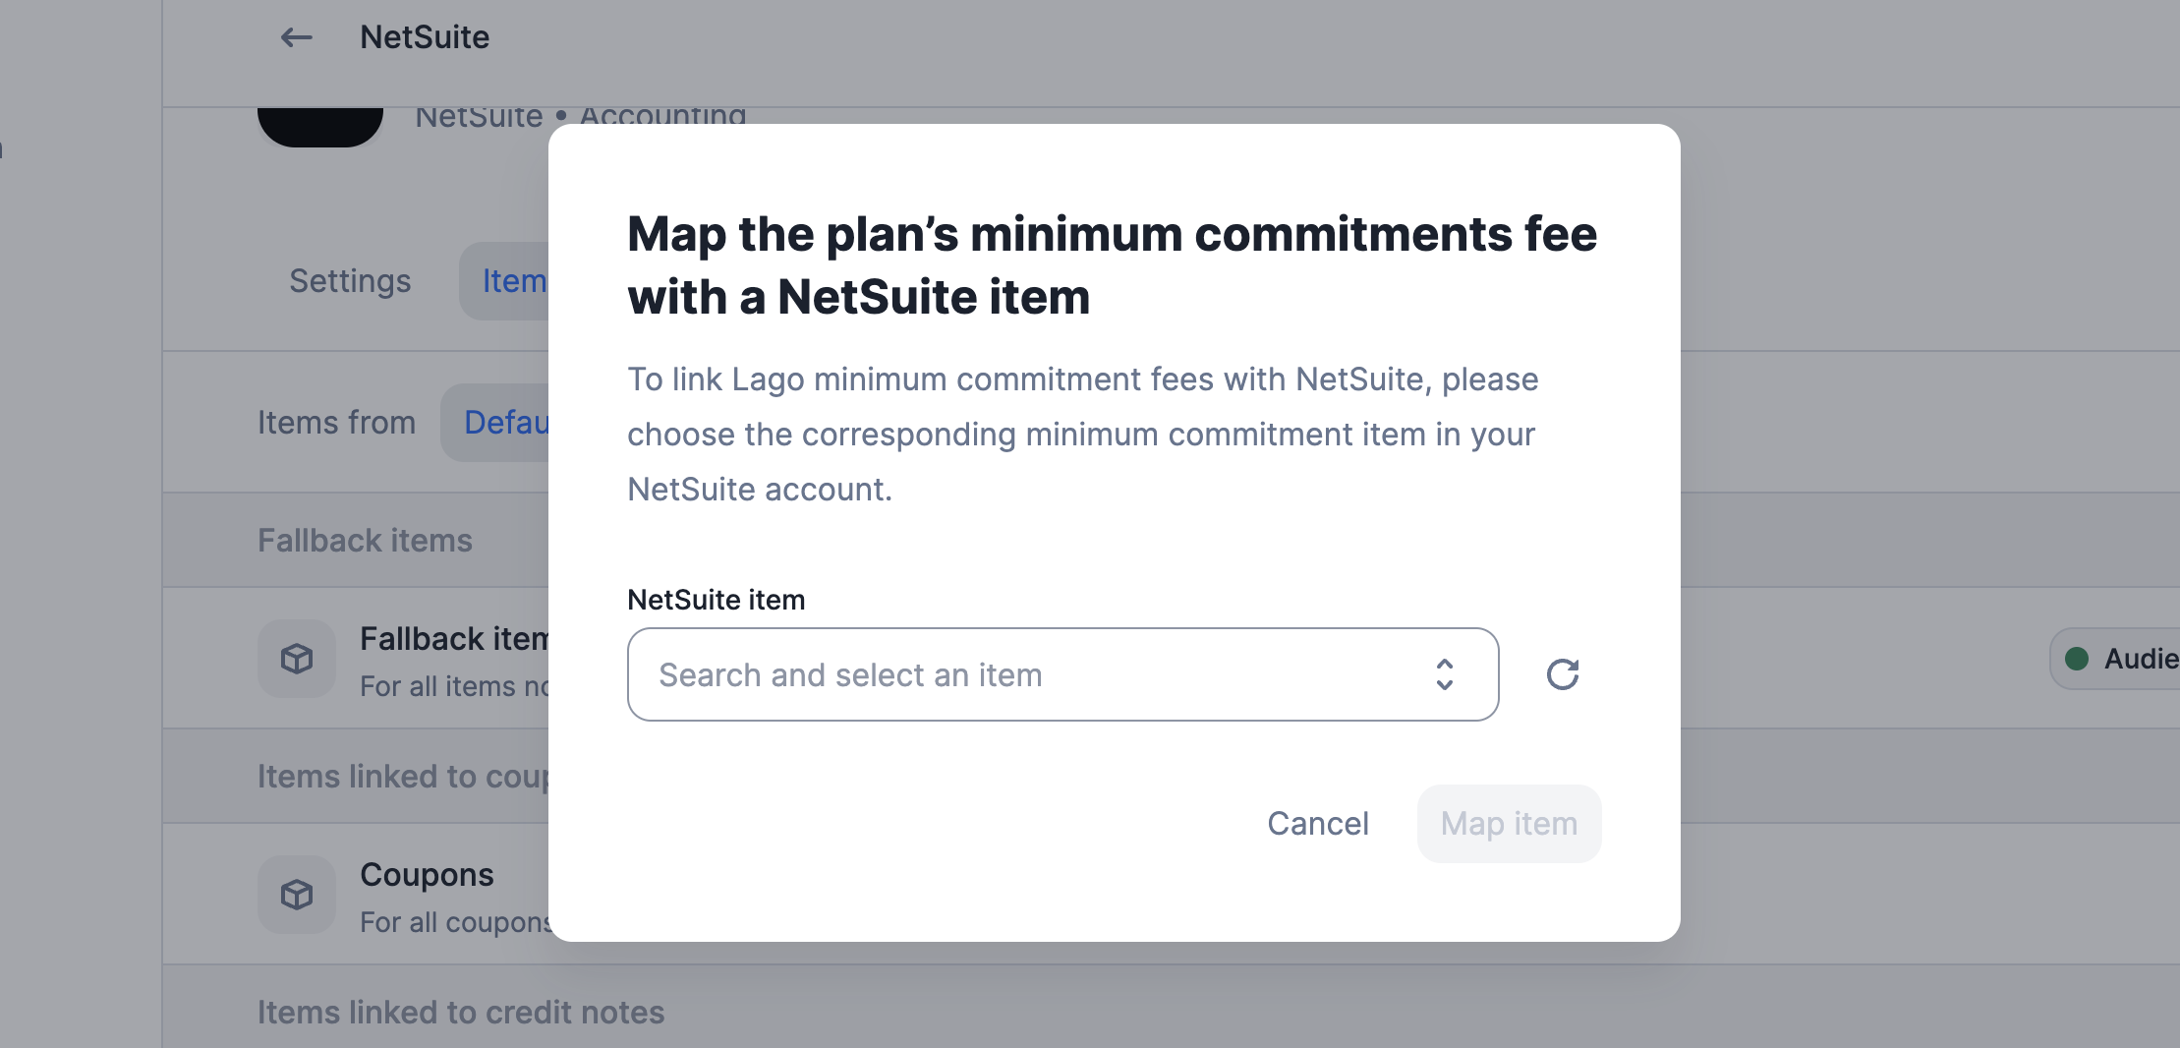Click the NetSuite black logo avatar

tap(320, 127)
